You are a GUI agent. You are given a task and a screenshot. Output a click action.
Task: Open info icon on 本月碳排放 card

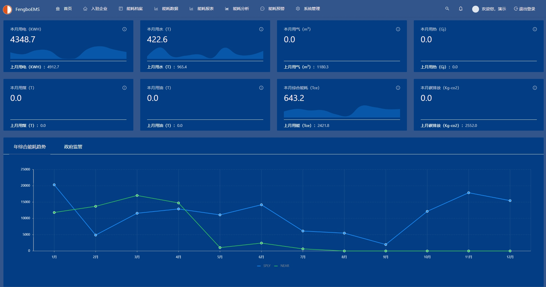click(535, 88)
